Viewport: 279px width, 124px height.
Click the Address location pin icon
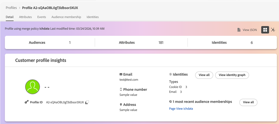click(x=121, y=105)
